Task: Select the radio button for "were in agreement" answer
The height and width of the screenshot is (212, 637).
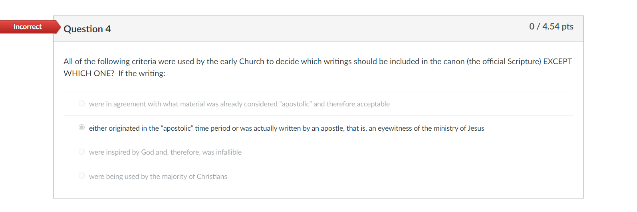Action: click(x=81, y=104)
